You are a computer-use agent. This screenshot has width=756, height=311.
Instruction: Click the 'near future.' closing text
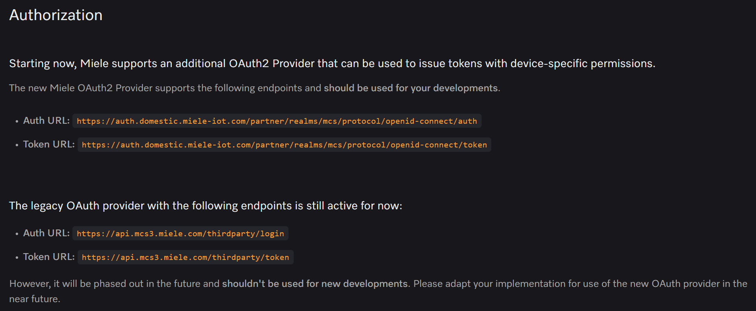35,299
